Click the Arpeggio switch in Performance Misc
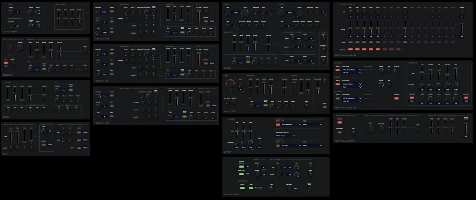 pyautogui.click(x=340, y=122)
